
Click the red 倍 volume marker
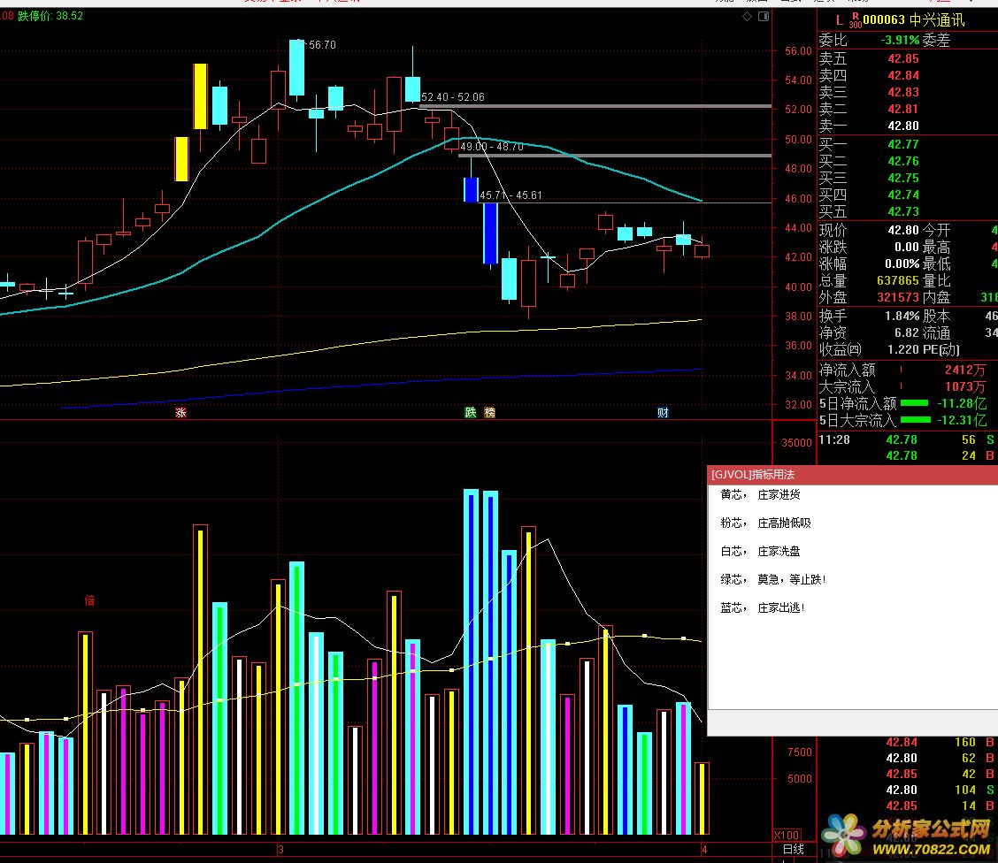(89, 600)
